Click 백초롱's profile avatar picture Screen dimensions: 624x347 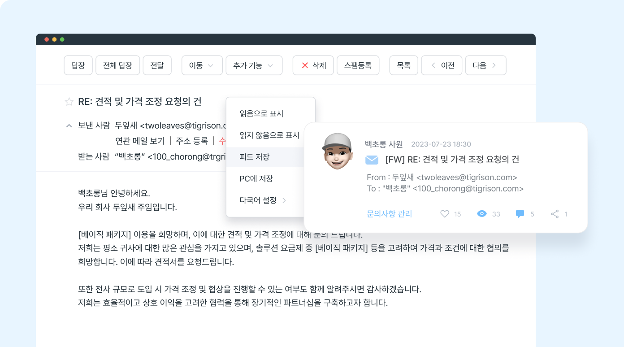point(337,151)
